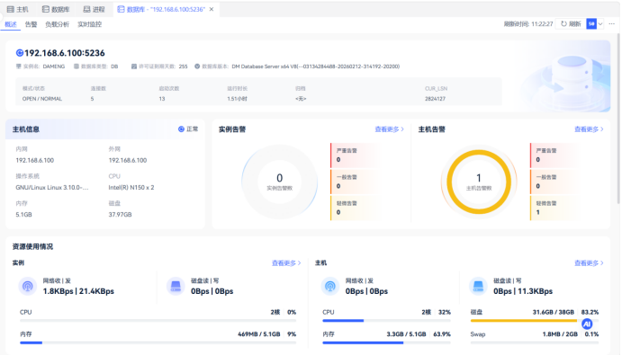Screen dimensions: 622x355
Task: Open 查看更多 link in 实例告警 panel
Action: coord(389,129)
